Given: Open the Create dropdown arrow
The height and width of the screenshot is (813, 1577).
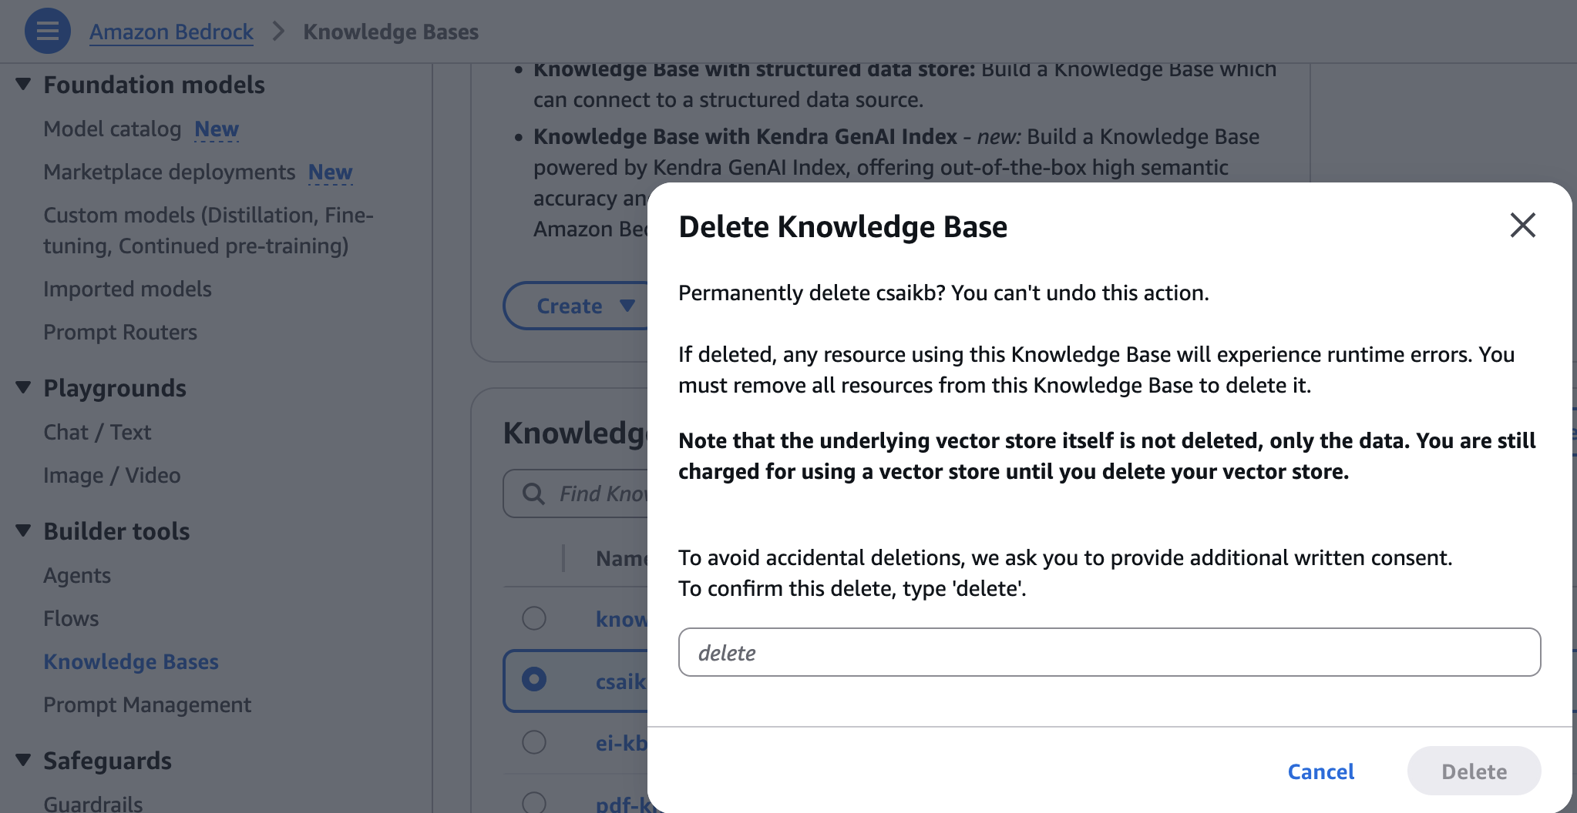Looking at the screenshot, I should (x=627, y=306).
